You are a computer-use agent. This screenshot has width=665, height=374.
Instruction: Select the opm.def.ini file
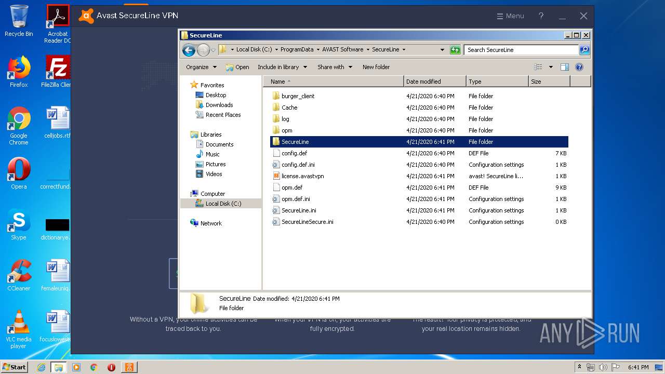(296, 199)
